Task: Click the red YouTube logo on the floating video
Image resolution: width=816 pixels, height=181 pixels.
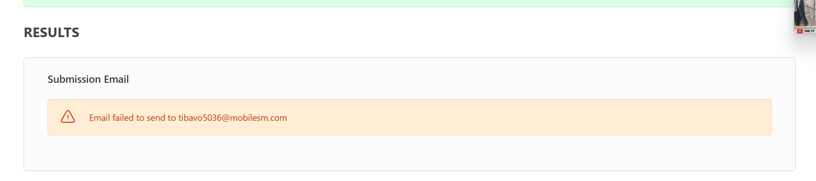Action: coord(800,31)
